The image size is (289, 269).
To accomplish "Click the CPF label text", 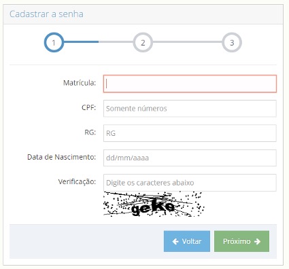I will click(89, 107).
